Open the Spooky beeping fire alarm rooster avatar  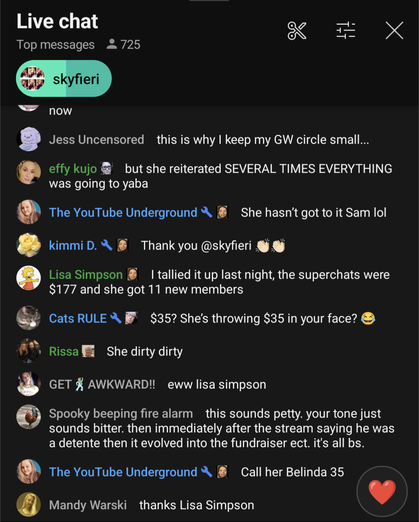28,417
